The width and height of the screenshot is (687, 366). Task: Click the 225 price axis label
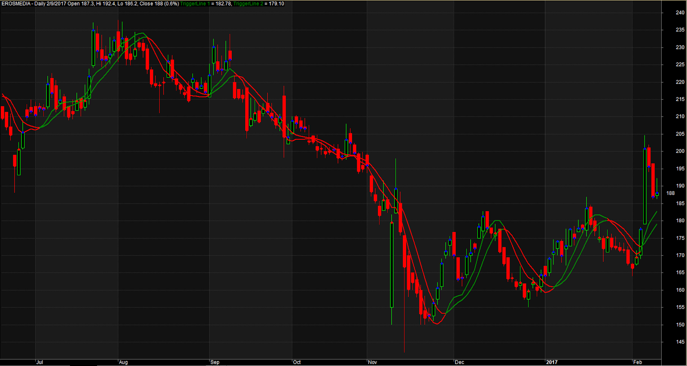(680, 65)
